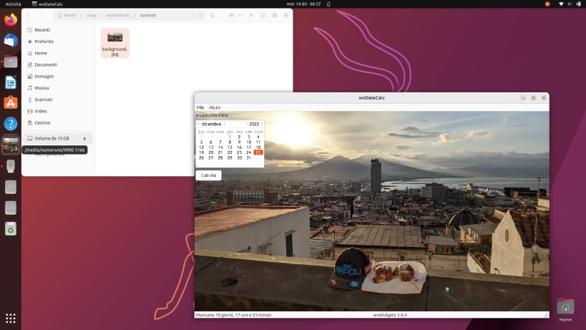
Task: Go to previous month in calendar
Action: [x=198, y=124]
